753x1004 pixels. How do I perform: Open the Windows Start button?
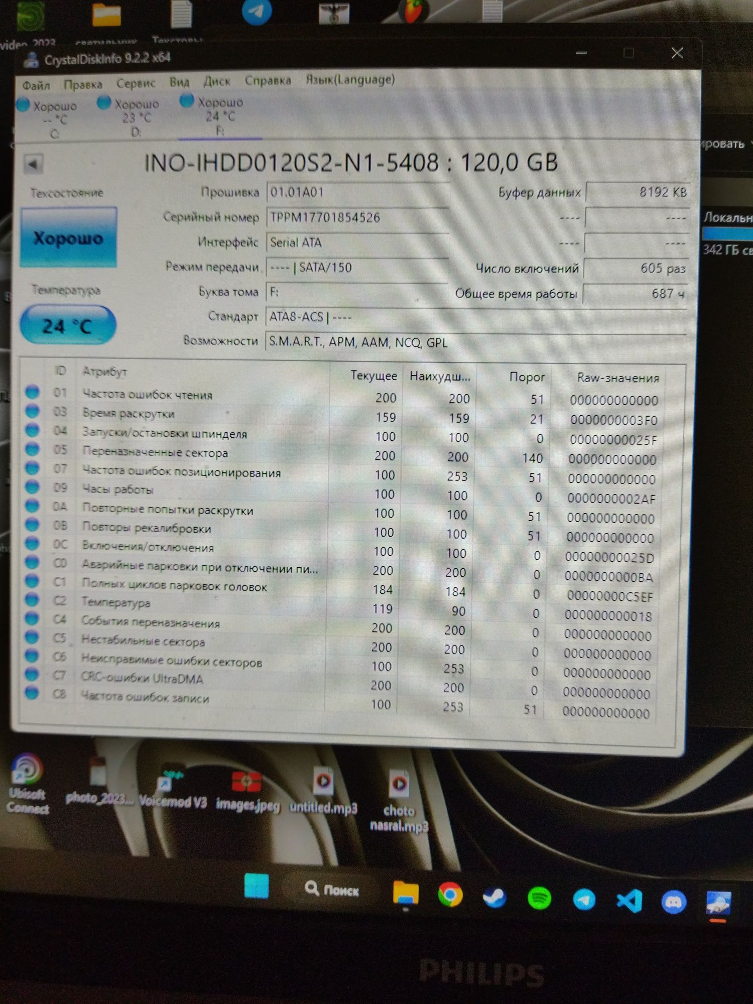(x=257, y=887)
